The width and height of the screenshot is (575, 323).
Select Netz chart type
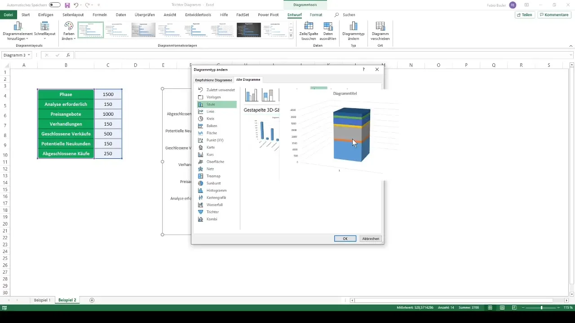217,169
